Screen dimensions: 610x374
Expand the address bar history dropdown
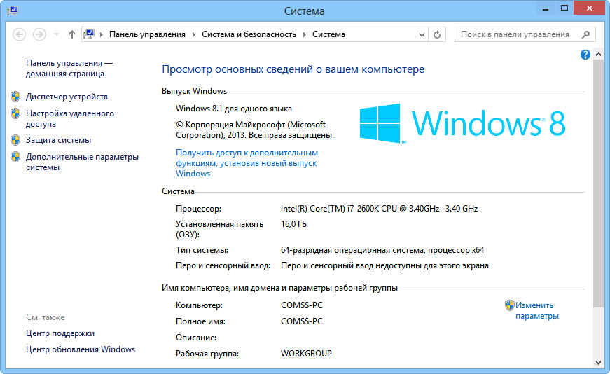[x=422, y=34]
